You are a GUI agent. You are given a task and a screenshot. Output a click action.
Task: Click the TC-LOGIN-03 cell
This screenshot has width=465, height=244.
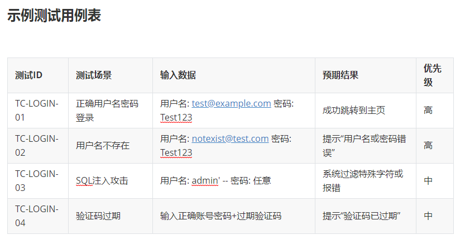coord(38,181)
